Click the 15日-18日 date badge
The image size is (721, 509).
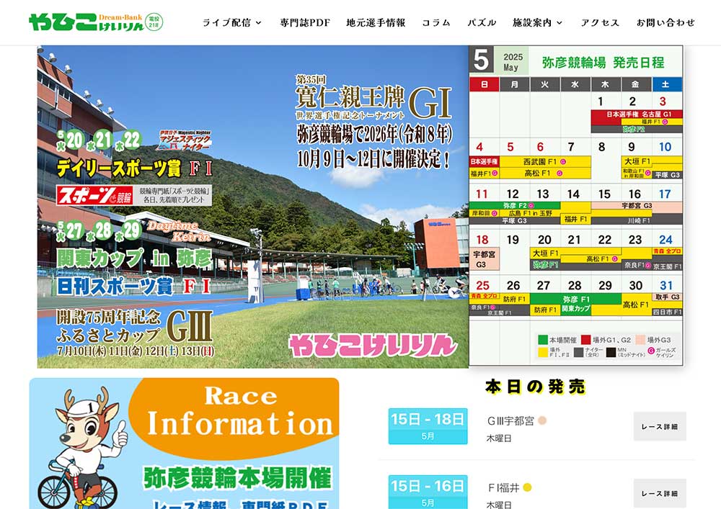point(428,426)
